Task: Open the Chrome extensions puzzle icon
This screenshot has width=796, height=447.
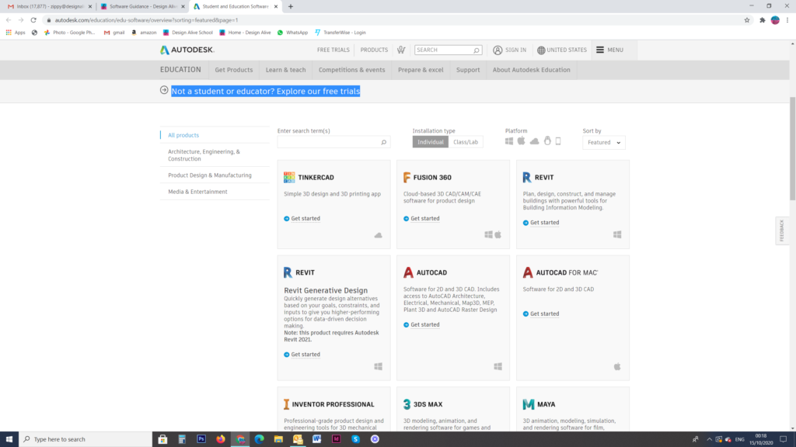Action: (x=762, y=20)
